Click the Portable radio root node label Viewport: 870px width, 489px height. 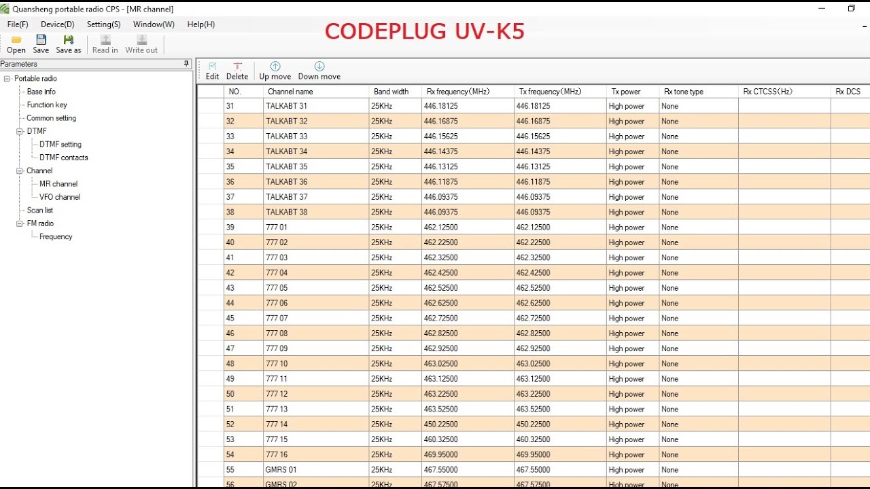click(x=35, y=79)
